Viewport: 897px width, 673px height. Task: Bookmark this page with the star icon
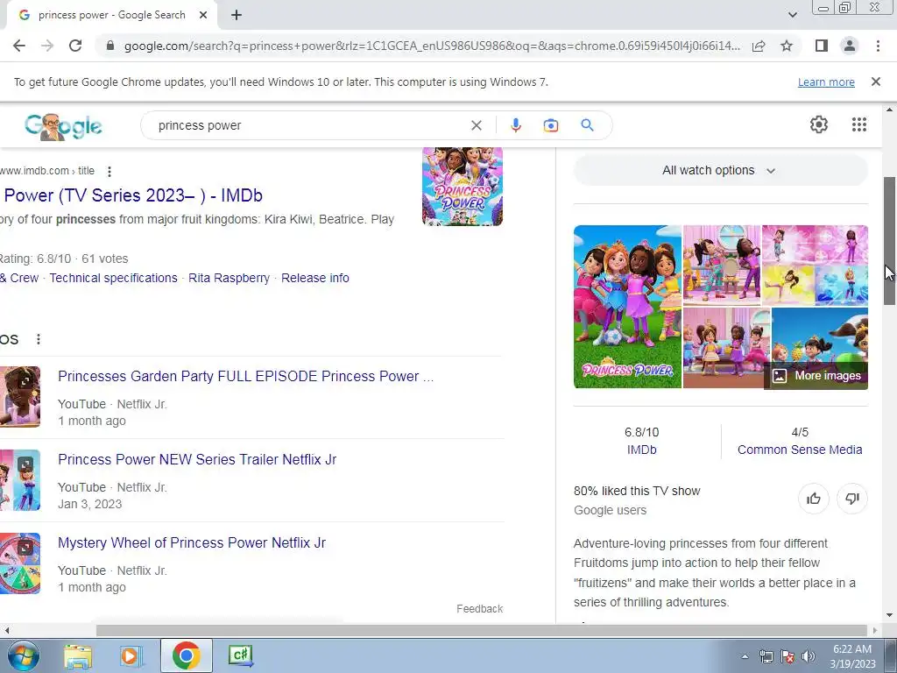point(787,46)
